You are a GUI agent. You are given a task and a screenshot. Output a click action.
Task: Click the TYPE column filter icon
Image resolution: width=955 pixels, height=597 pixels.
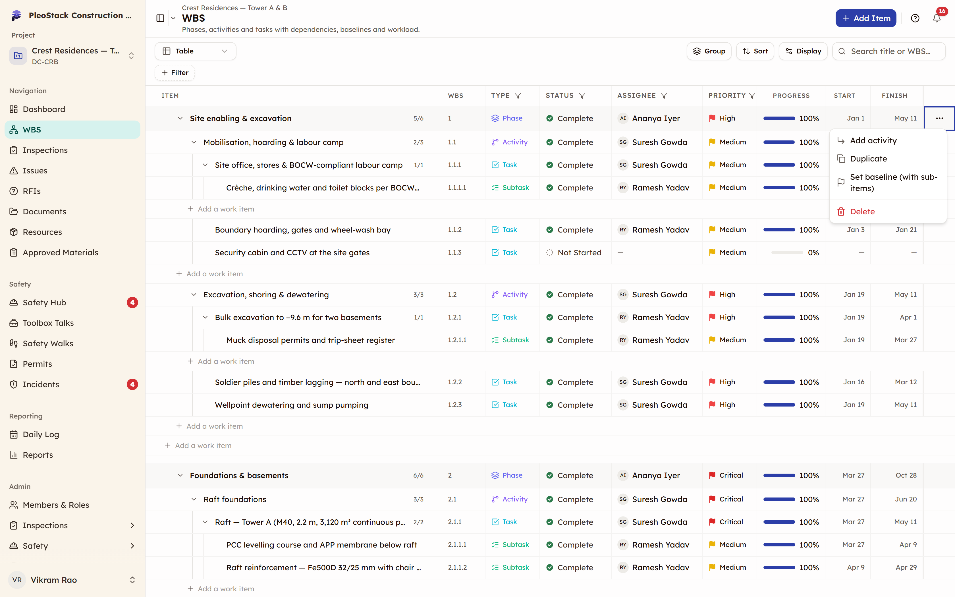point(518,96)
